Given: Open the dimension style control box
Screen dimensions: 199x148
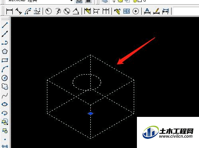Looking at the screenshot, I should [186, 11].
